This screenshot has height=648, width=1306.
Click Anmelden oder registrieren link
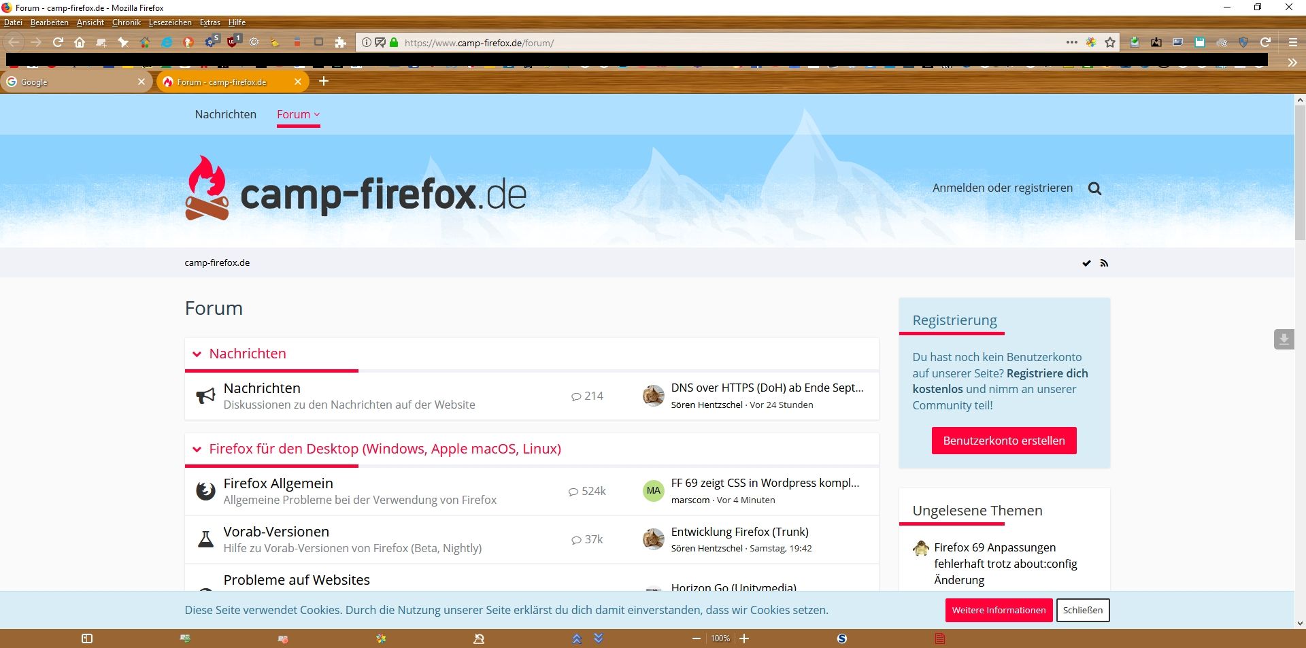pos(1003,188)
